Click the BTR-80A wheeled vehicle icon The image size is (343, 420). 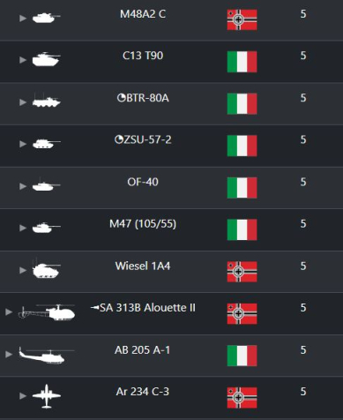pyautogui.click(x=46, y=101)
